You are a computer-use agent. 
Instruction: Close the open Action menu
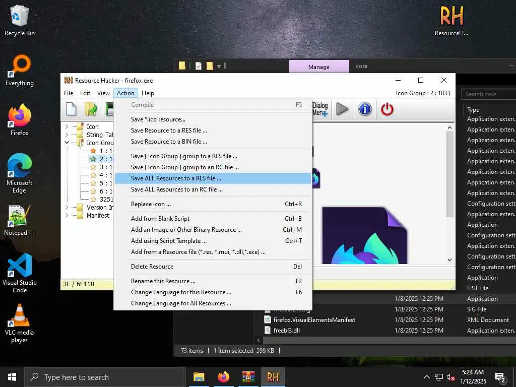pyautogui.click(x=125, y=93)
